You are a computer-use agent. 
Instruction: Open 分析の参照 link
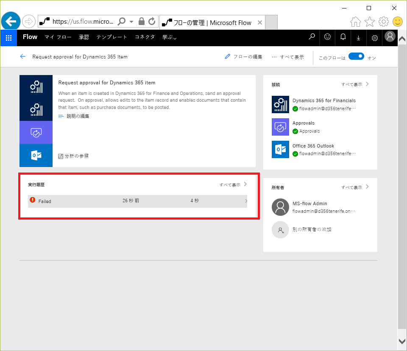click(77, 156)
